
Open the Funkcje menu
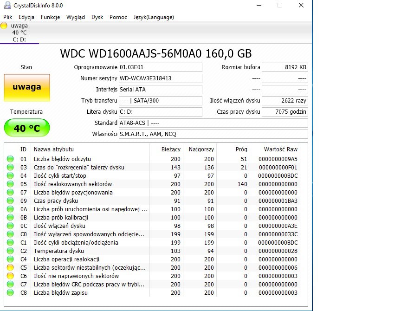[51, 17]
